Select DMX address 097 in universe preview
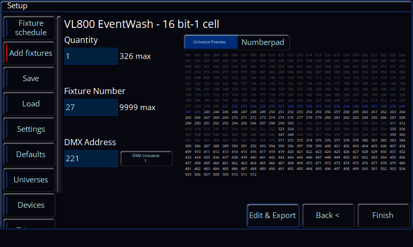Screen dimensions: 413x247 coord(188,78)
